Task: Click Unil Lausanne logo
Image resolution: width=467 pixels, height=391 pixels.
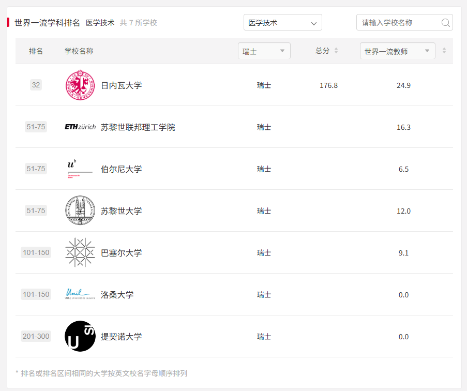Action: (80, 294)
